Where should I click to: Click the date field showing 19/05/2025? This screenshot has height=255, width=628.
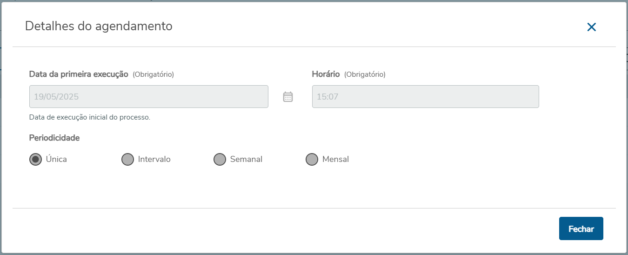click(x=148, y=97)
